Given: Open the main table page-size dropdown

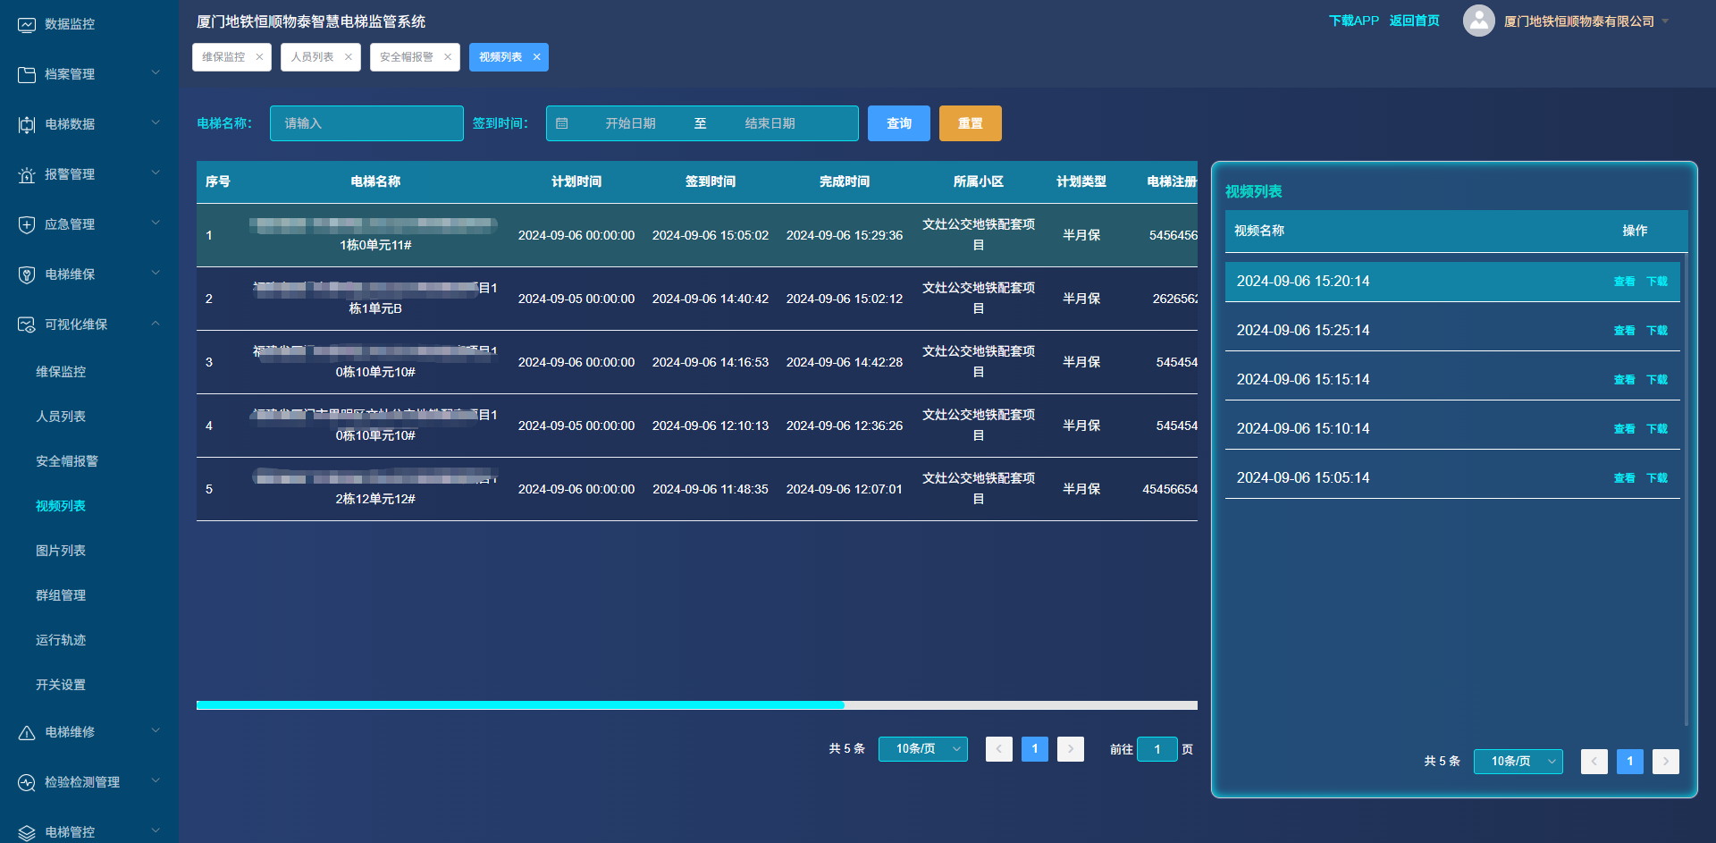Looking at the screenshot, I should click(922, 749).
